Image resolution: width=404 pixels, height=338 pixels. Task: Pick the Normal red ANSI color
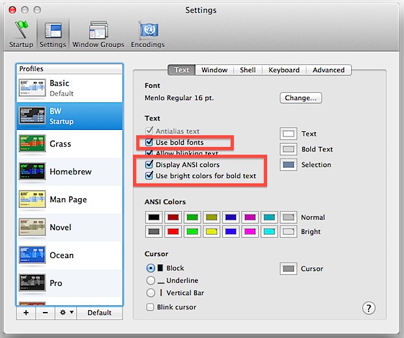[173, 218]
